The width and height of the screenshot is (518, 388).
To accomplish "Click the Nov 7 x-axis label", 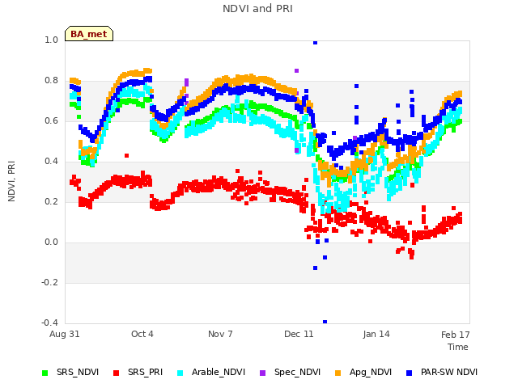I will [x=220, y=334].
